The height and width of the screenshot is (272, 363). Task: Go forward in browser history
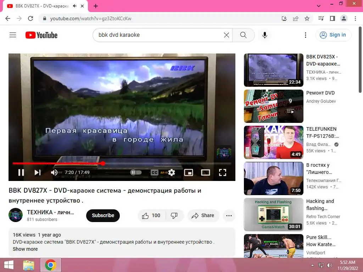(x=19, y=18)
